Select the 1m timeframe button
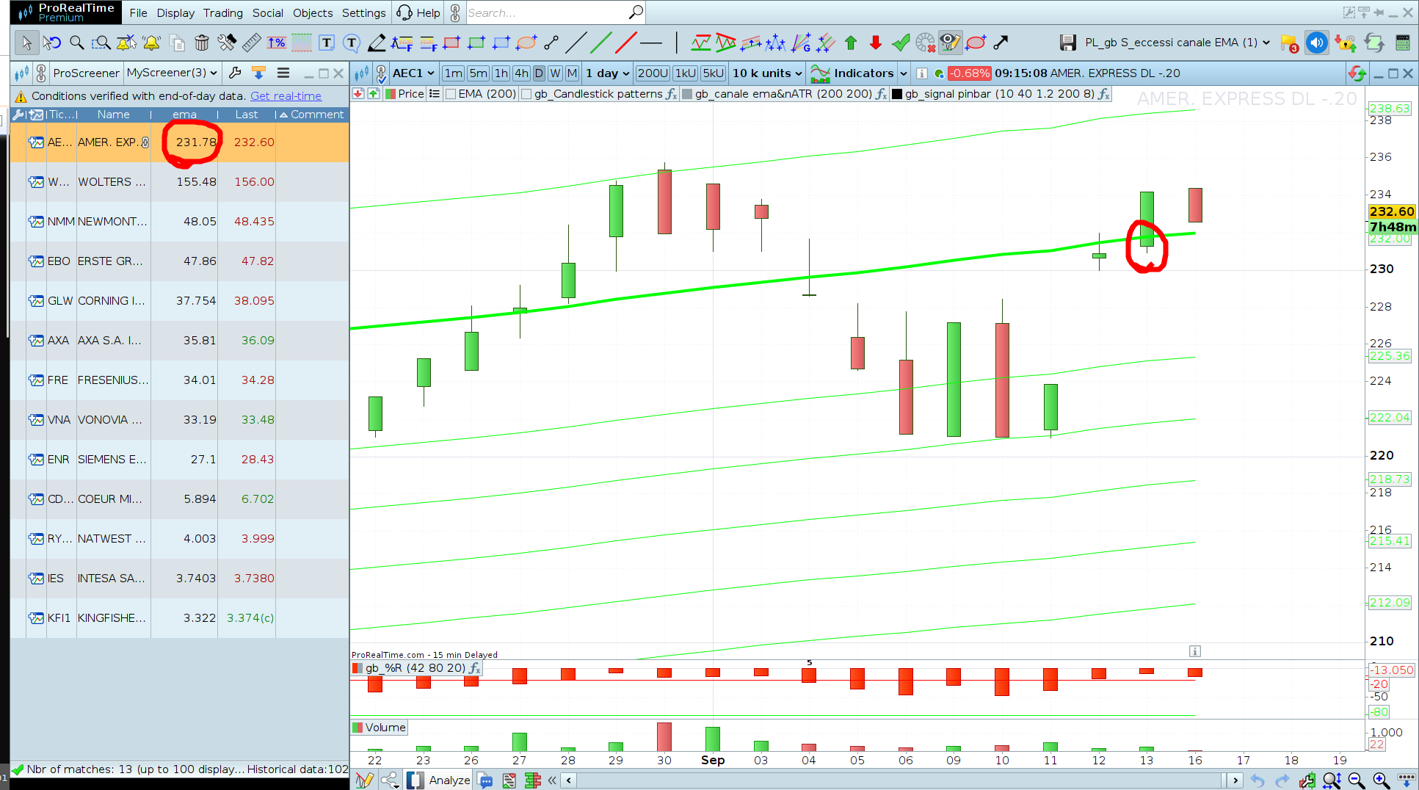Screen dimensions: 1419x790 (454, 73)
